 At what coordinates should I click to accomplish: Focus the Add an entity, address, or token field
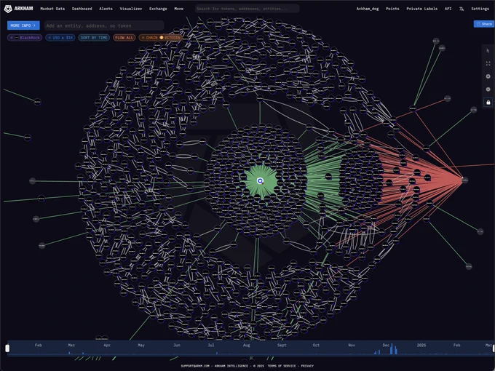(x=104, y=25)
